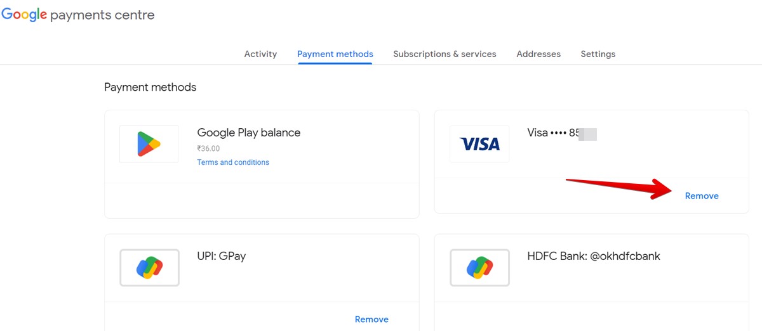
Task: Click the UPI: GPay label
Action: 222,256
